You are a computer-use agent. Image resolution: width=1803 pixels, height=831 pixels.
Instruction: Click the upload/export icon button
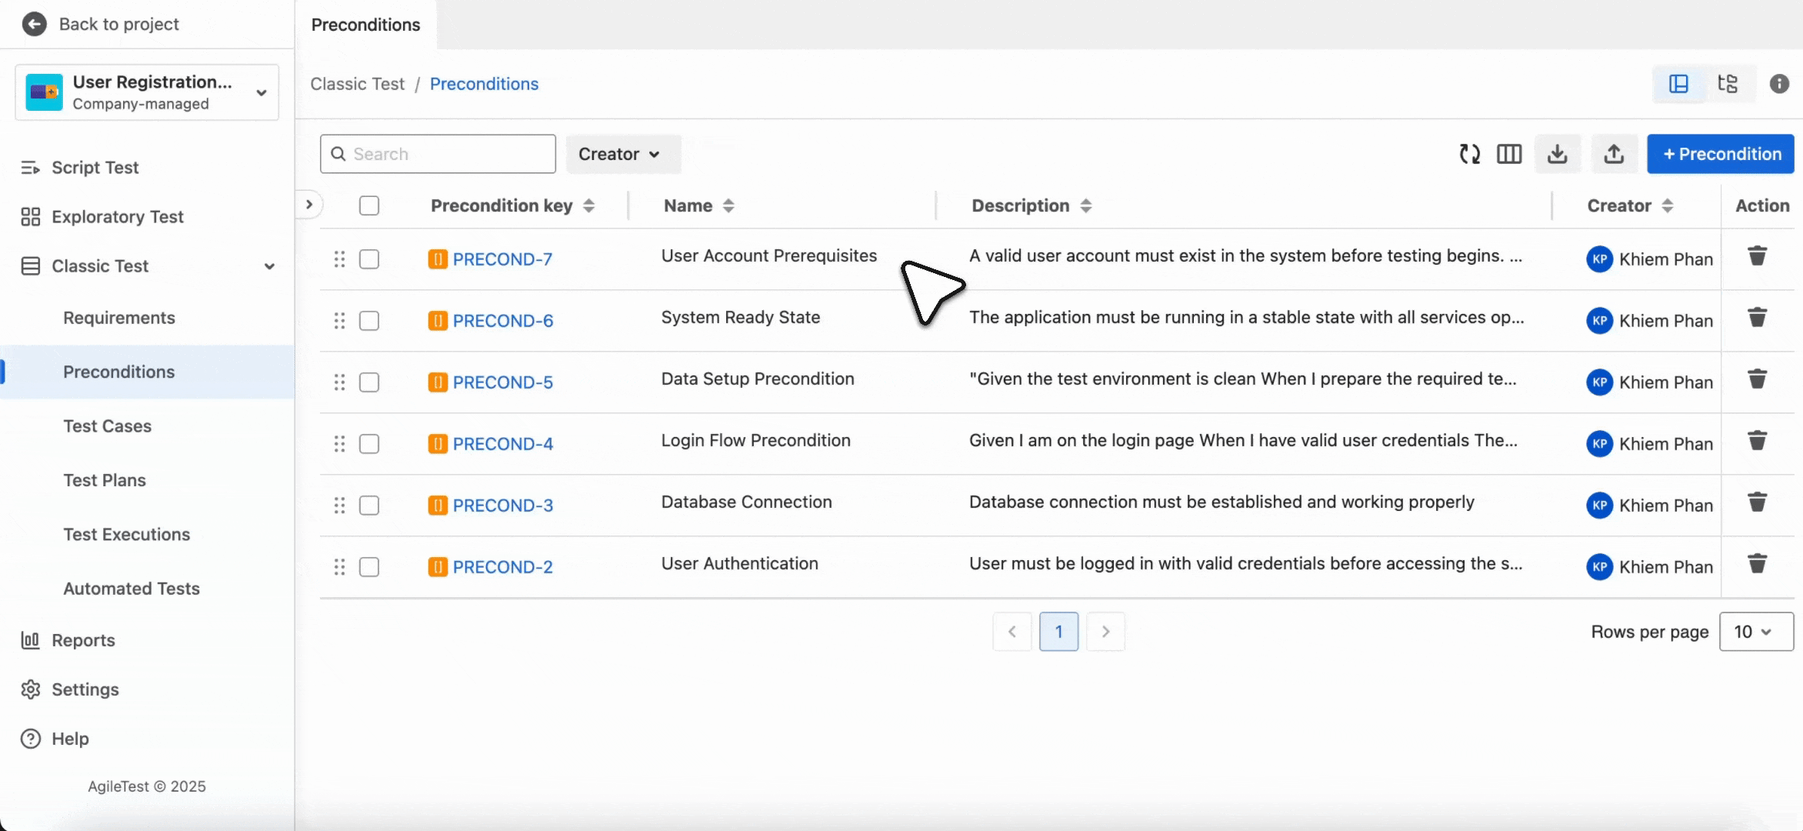pyautogui.click(x=1614, y=154)
